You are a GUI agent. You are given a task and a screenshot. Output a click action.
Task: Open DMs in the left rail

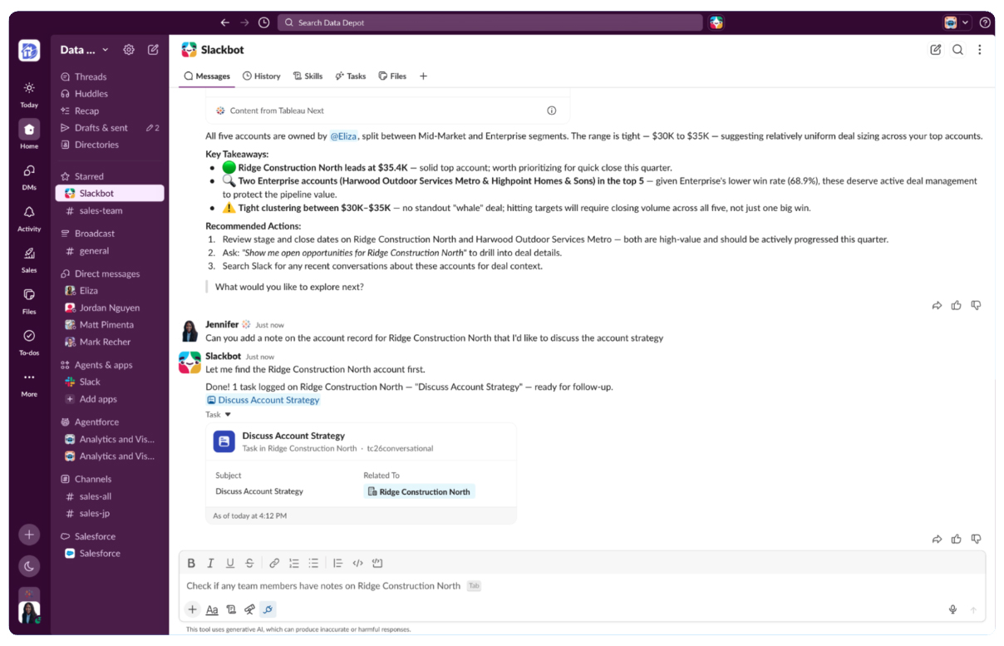tap(29, 177)
